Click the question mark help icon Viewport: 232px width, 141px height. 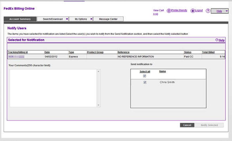point(208,11)
